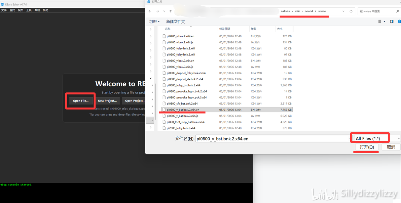Click 打开(O) to open the file

point(367,147)
